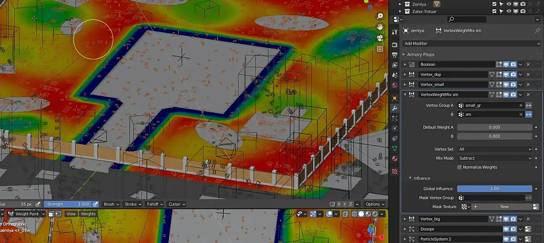Click the Strength pressure sensitivity pen icon
The image size is (544, 243).
tap(96, 204)
